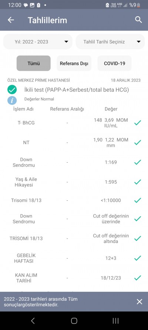
Task: Dismiss the bottom notification banner
Action: pyautogui.click(x=139, y=301)
